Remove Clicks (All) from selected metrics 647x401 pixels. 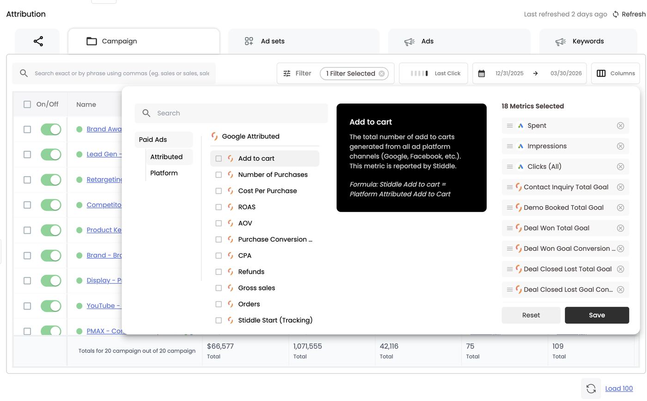[x=621, y=167]
